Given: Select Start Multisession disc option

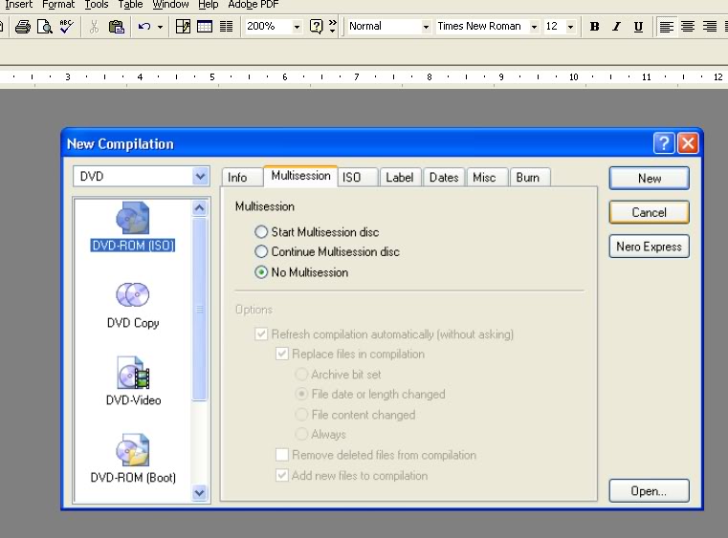Looking at the screenshot, I should (261, 232).
